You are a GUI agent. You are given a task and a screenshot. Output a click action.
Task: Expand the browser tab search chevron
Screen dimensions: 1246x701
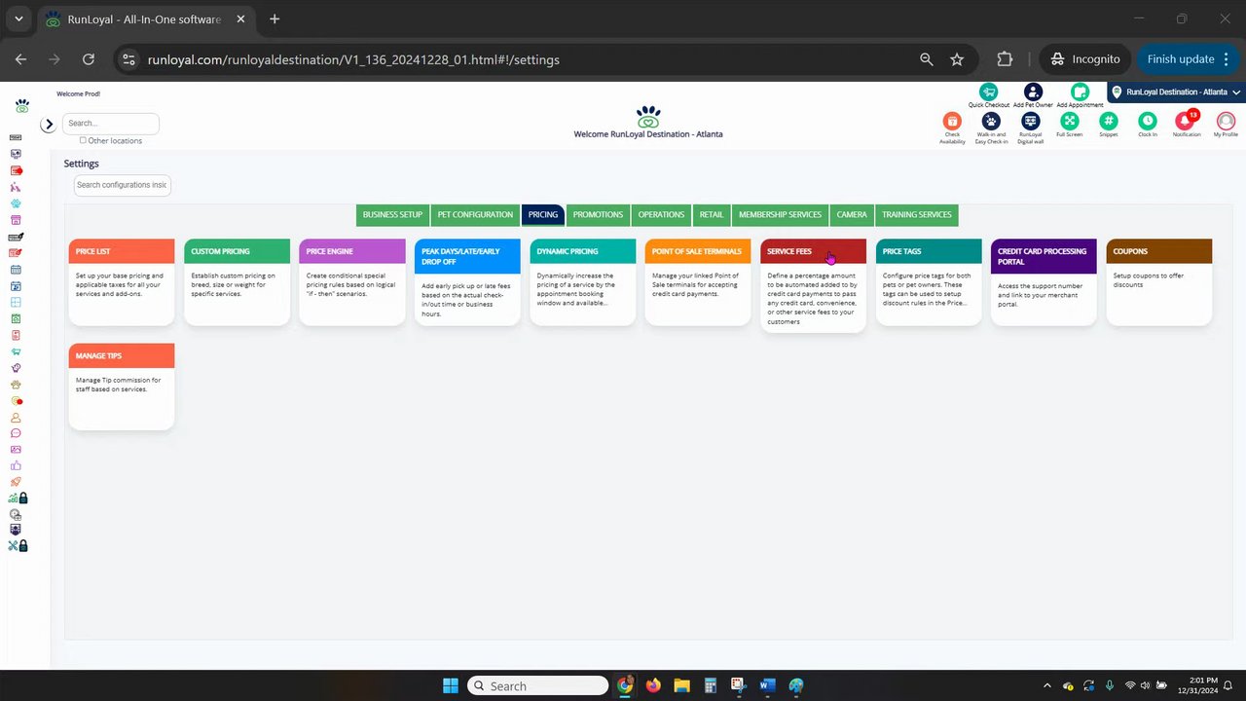(18, 18)
